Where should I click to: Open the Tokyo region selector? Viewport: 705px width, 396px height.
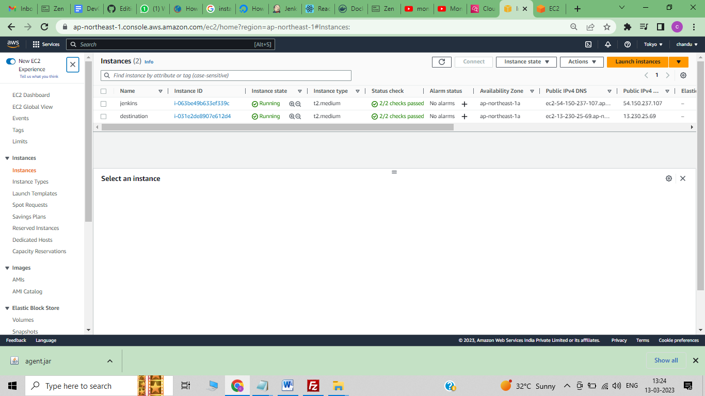click(x=651, y=44)
